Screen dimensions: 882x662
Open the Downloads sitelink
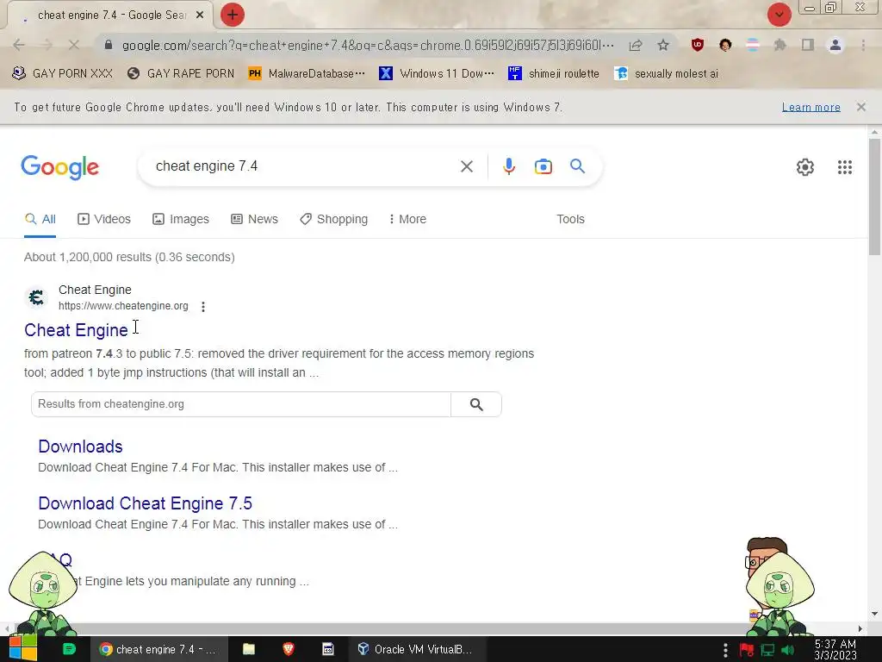click(x=80, y=447)
